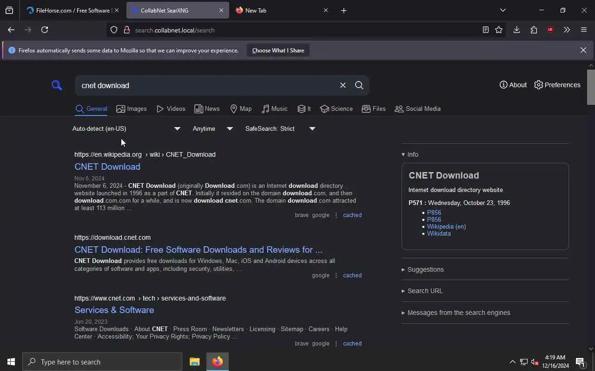
Task: Open the Windows Start menu
Action: (11, 362)
